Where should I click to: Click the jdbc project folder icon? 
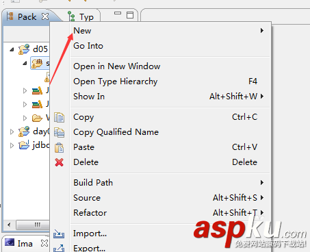[24, 144]
